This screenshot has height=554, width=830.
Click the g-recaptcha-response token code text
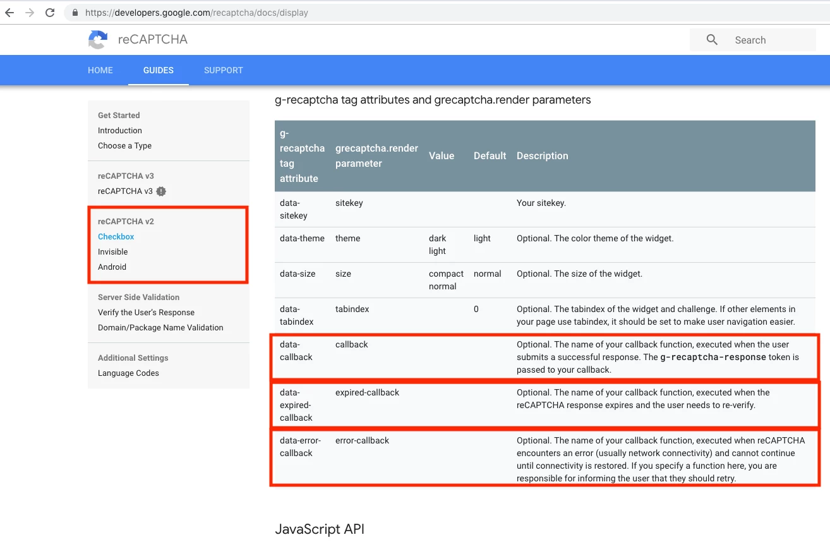click(x=712, y=358)
